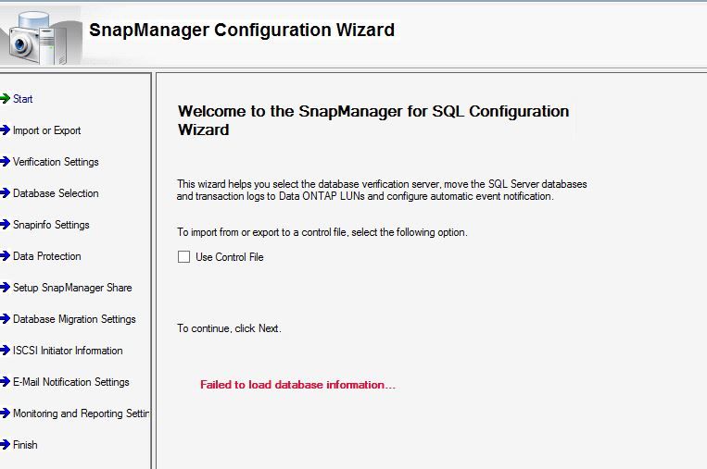This screenshot has height=469, width=707.
Task: Open Database Selection step
Action: (x=56, y=193)
